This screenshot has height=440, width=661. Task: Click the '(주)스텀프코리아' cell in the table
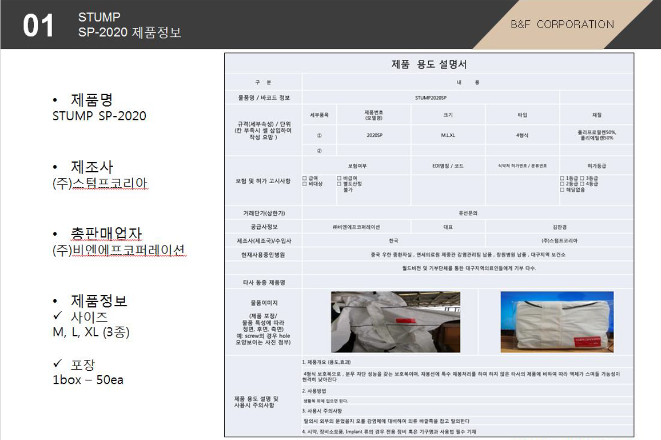point(560,241)
